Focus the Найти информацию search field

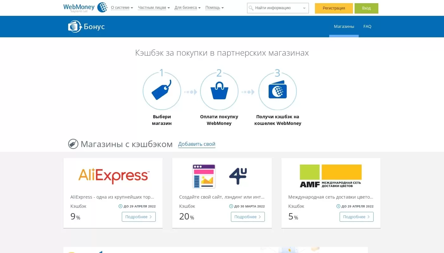click(278, 8)
